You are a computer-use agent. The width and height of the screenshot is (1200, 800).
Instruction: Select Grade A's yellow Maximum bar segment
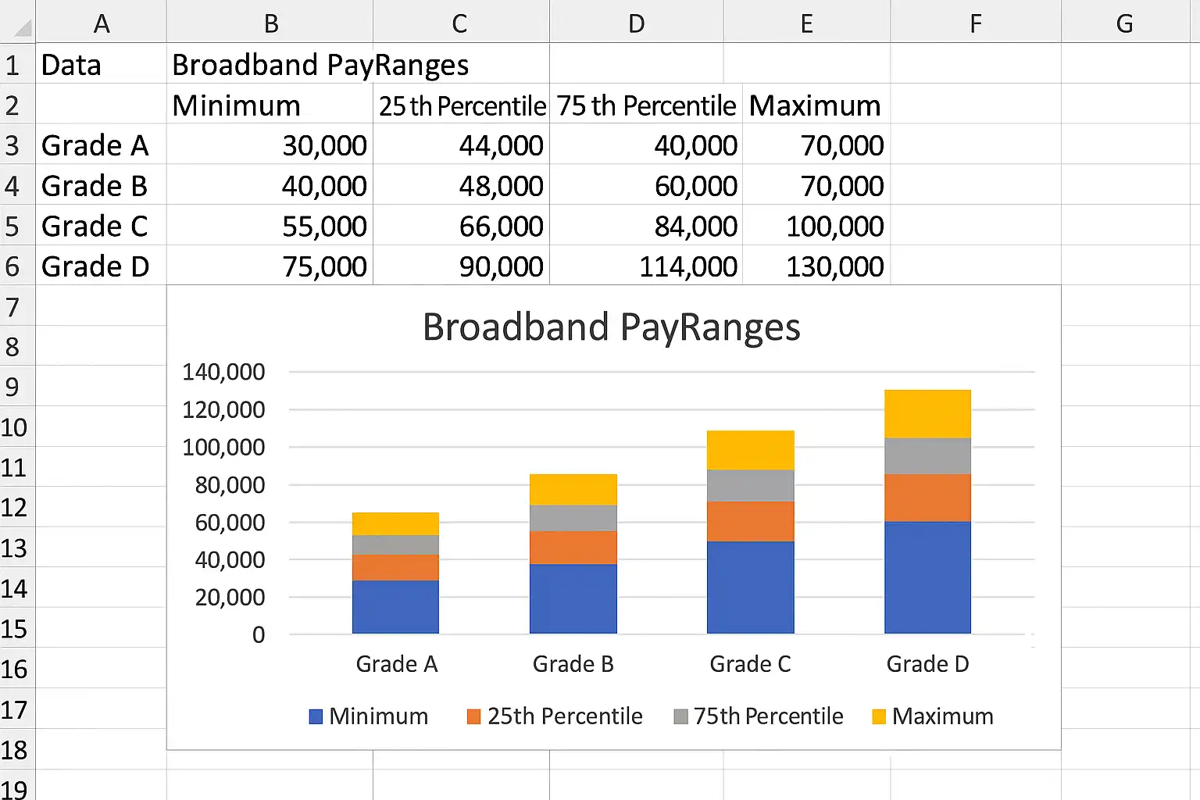[395, 523]
